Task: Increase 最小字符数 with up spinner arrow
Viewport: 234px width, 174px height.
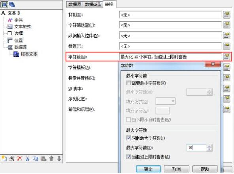Action: pos(209,91)
